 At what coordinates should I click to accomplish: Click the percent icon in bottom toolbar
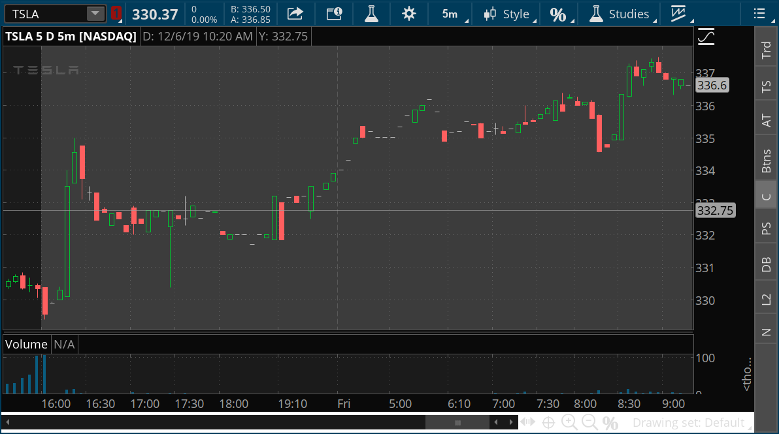[610, 423]
